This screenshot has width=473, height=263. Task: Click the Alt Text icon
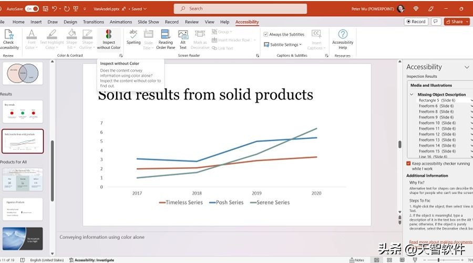click(x=183, y=39)
